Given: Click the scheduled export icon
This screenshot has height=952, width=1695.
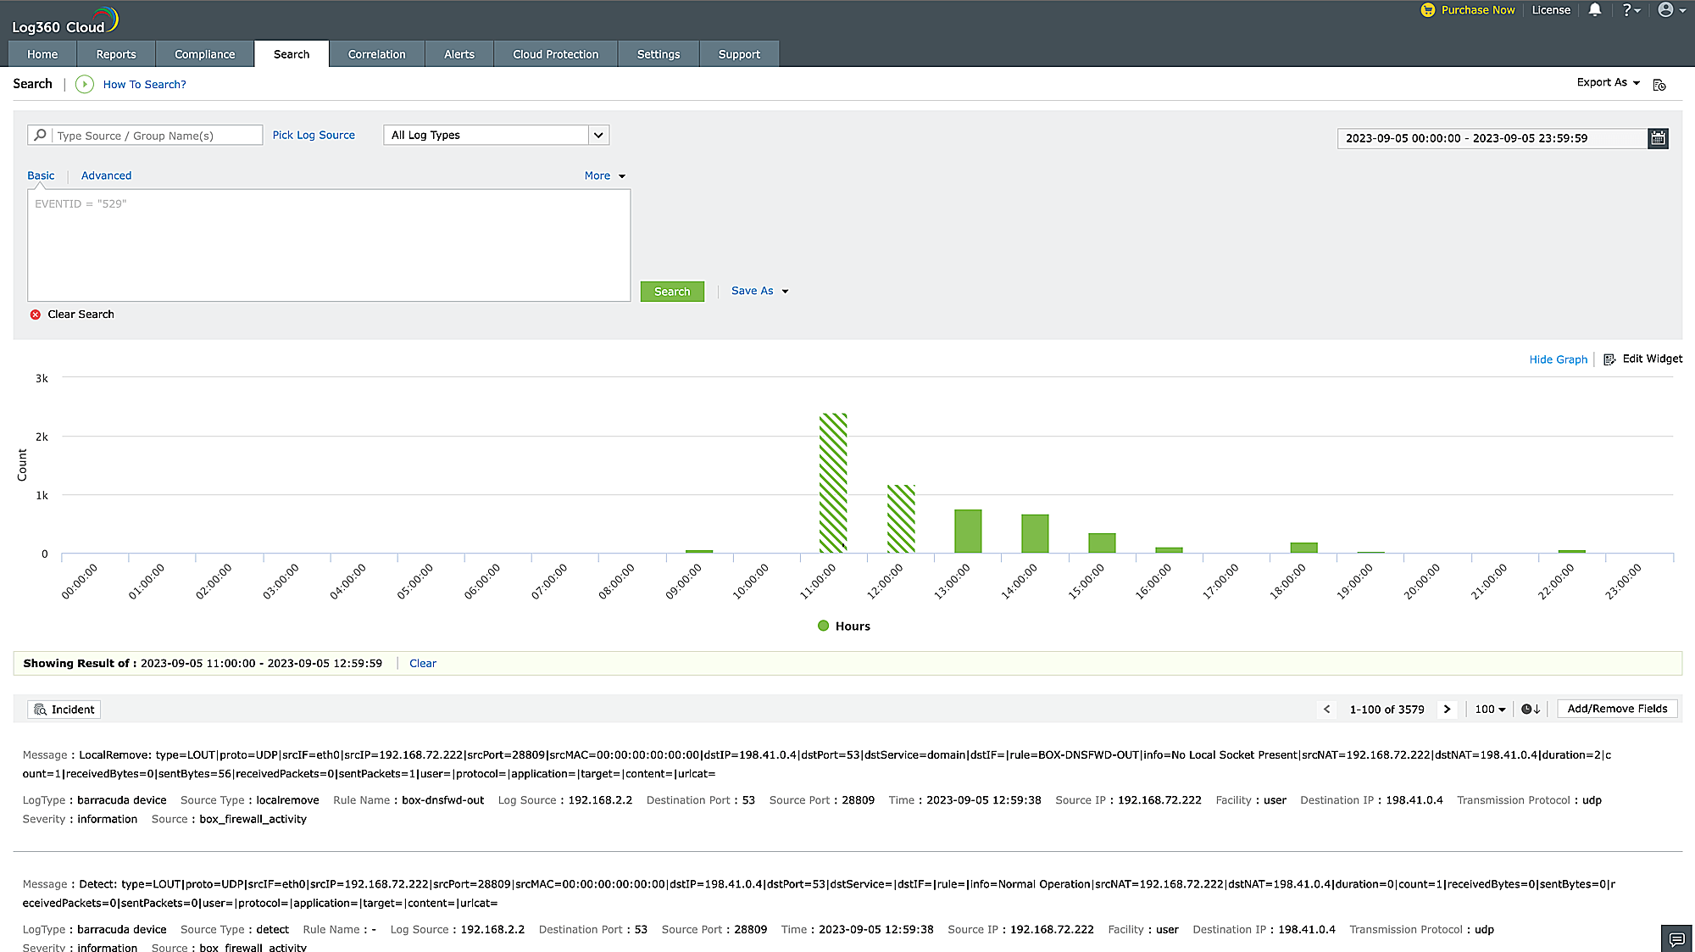Looking at the screenshot, I should 1659,85.
